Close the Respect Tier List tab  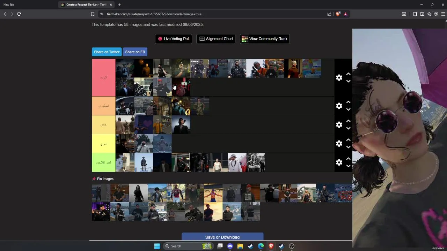(111, 5)
